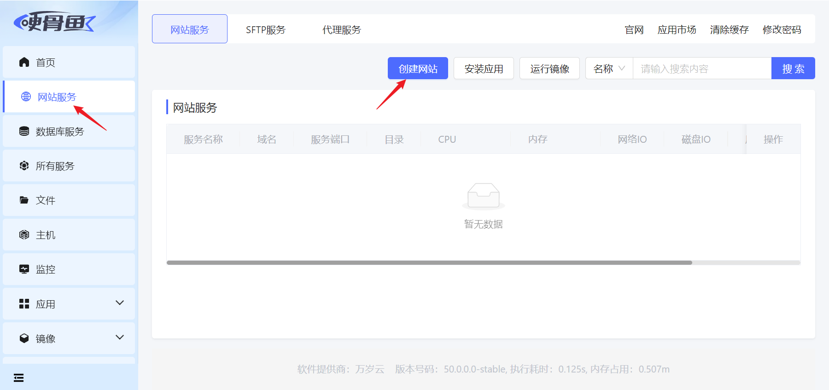Viewport: 829px width, 390px height.
Task: Switch to the 代理服务 tab
Action: (342, 29)
